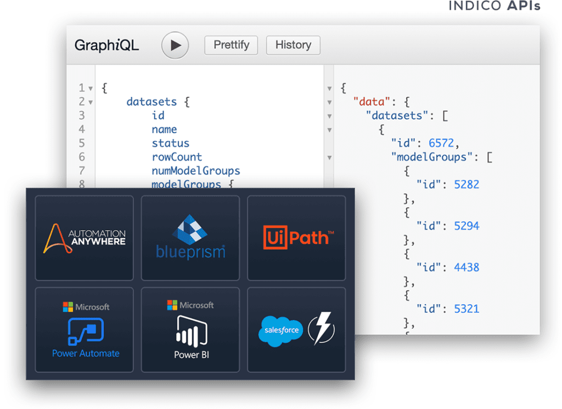Click the lightning bolt circle icon

tap(321, 330)
